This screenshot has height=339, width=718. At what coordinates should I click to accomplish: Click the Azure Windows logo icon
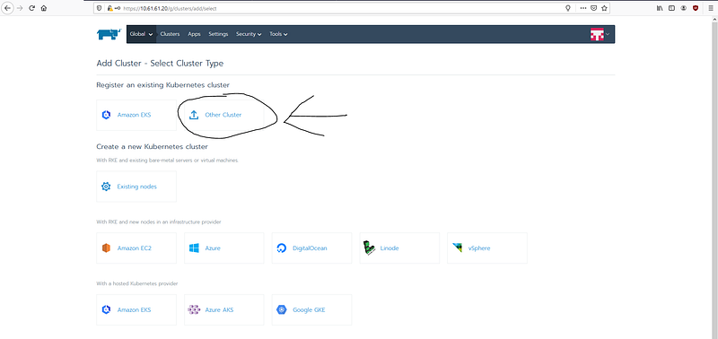(x=194, y=248)
